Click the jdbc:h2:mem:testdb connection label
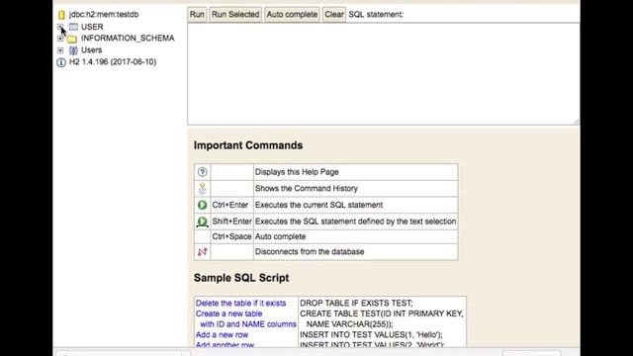The height and width of the screenshot is (356, 633). tap(104, 15)
